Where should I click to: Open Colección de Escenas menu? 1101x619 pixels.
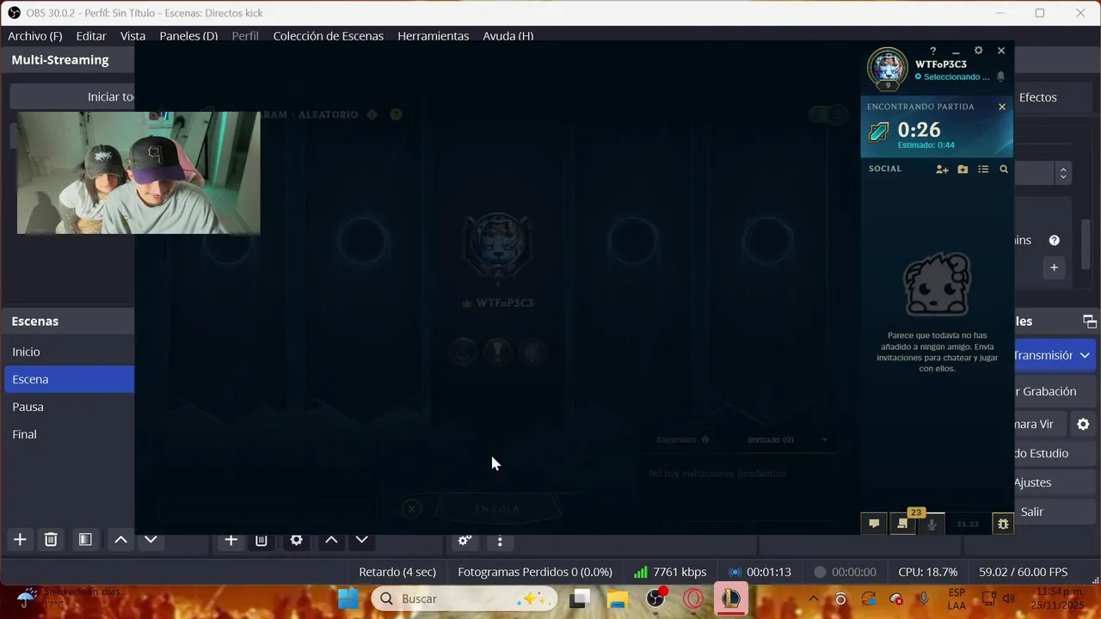pyautogui.click(x=329, y=36)
